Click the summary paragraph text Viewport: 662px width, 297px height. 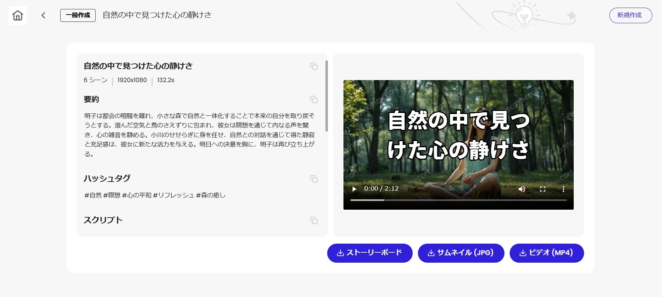tap(199, 135)
